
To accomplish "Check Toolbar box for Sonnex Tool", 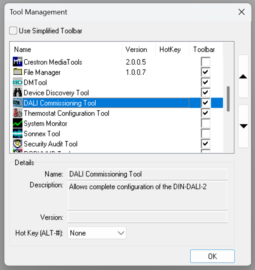I will (205, 134).
